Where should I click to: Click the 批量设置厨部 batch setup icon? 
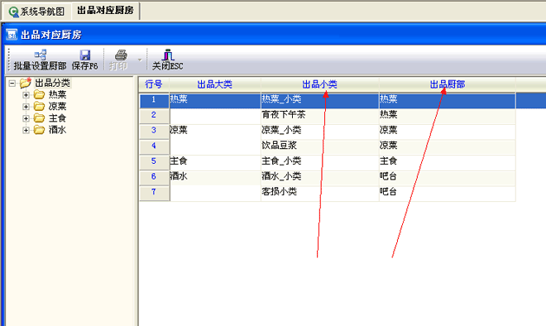click(40, 55)
